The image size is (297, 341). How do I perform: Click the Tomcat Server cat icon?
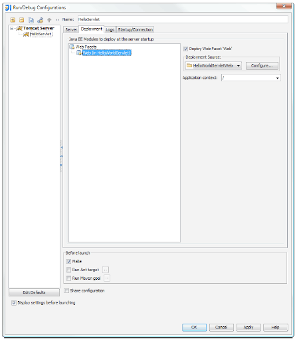[19, 29]
